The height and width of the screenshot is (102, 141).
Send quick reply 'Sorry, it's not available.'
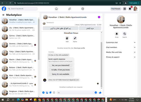pyautogui.click(x=61, y=74)
